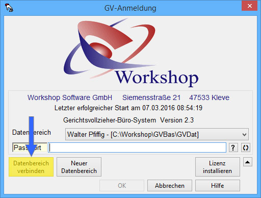
Task: Click the Lizenz installieren button
Action: point(218,167)
